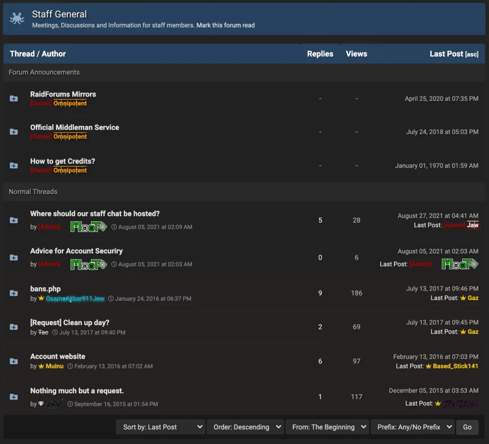
Task: Click folder icon beside How to get Credits
Action: [x=14, y=165]
